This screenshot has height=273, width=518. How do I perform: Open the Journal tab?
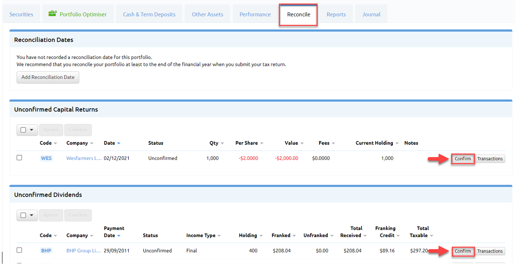coord(371,14)
